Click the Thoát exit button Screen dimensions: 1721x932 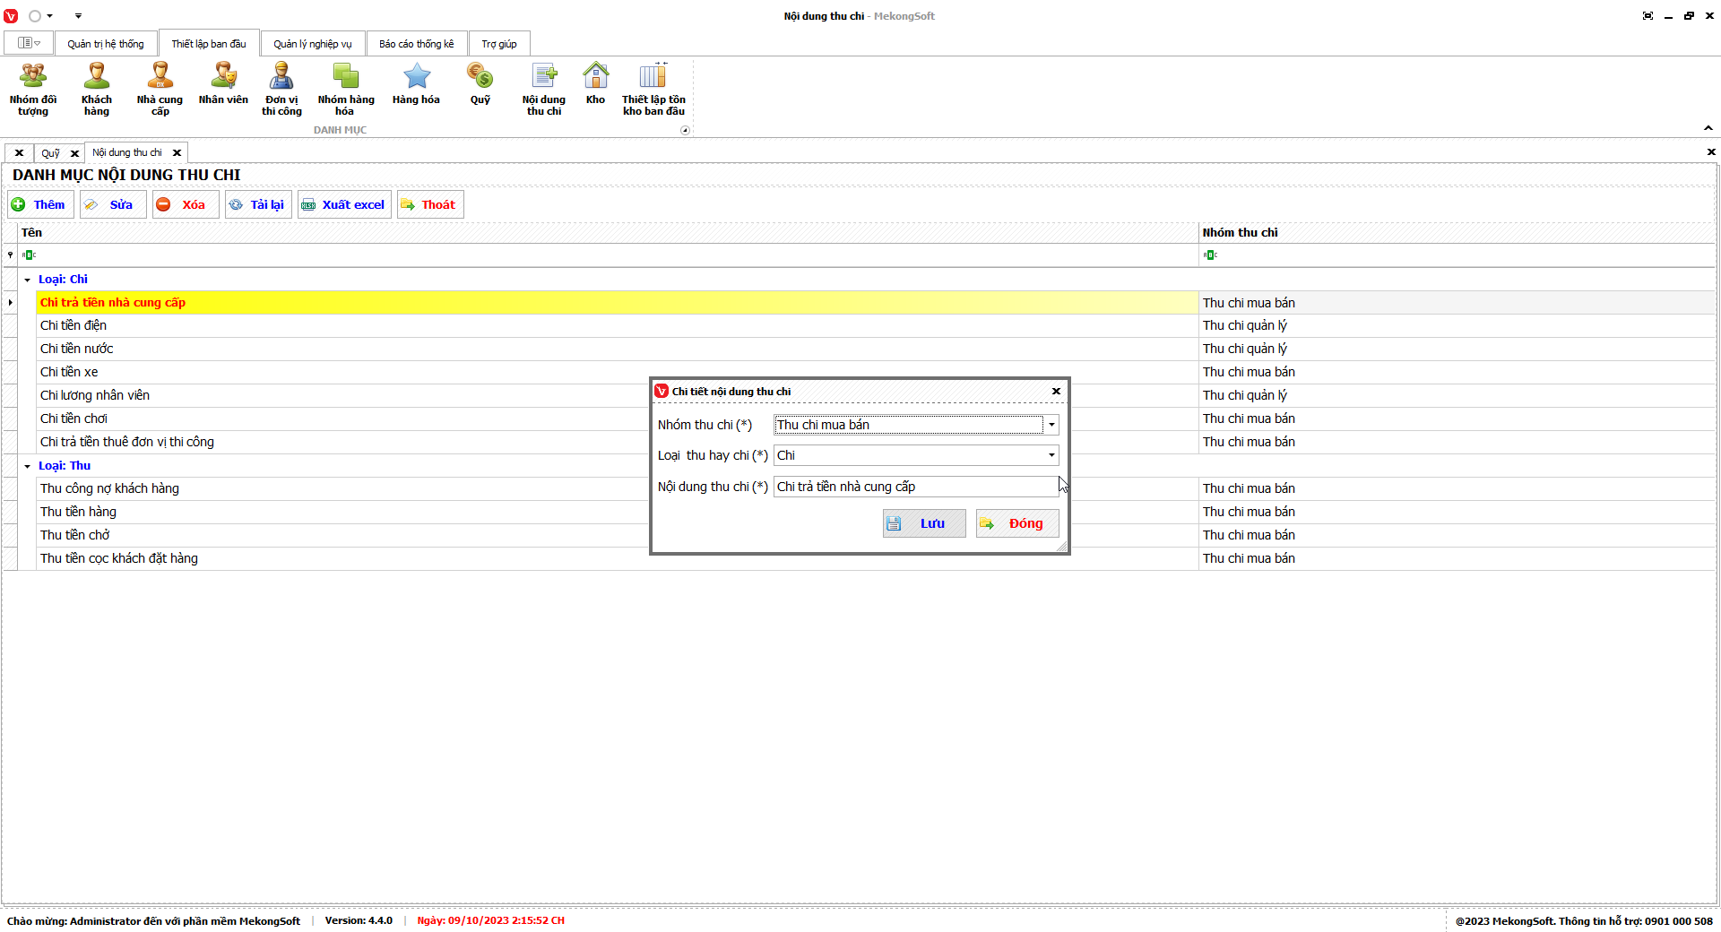[x=430, y=204]
